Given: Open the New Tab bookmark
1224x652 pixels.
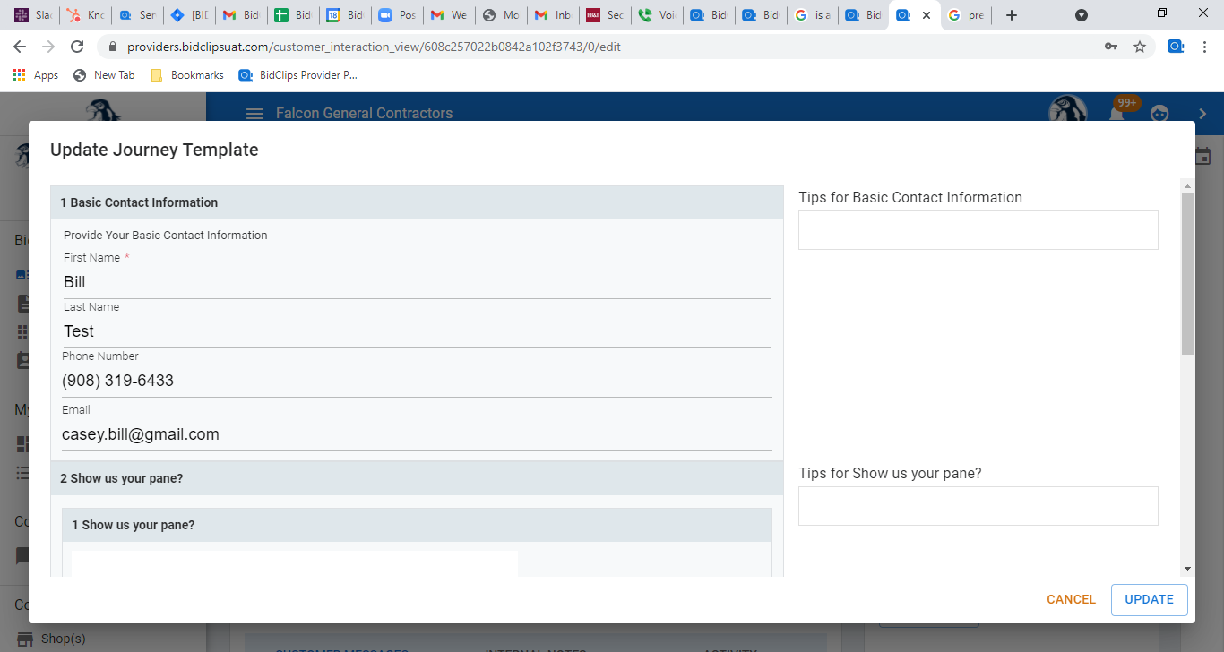Looking at the screenshot, I should 104,75.
